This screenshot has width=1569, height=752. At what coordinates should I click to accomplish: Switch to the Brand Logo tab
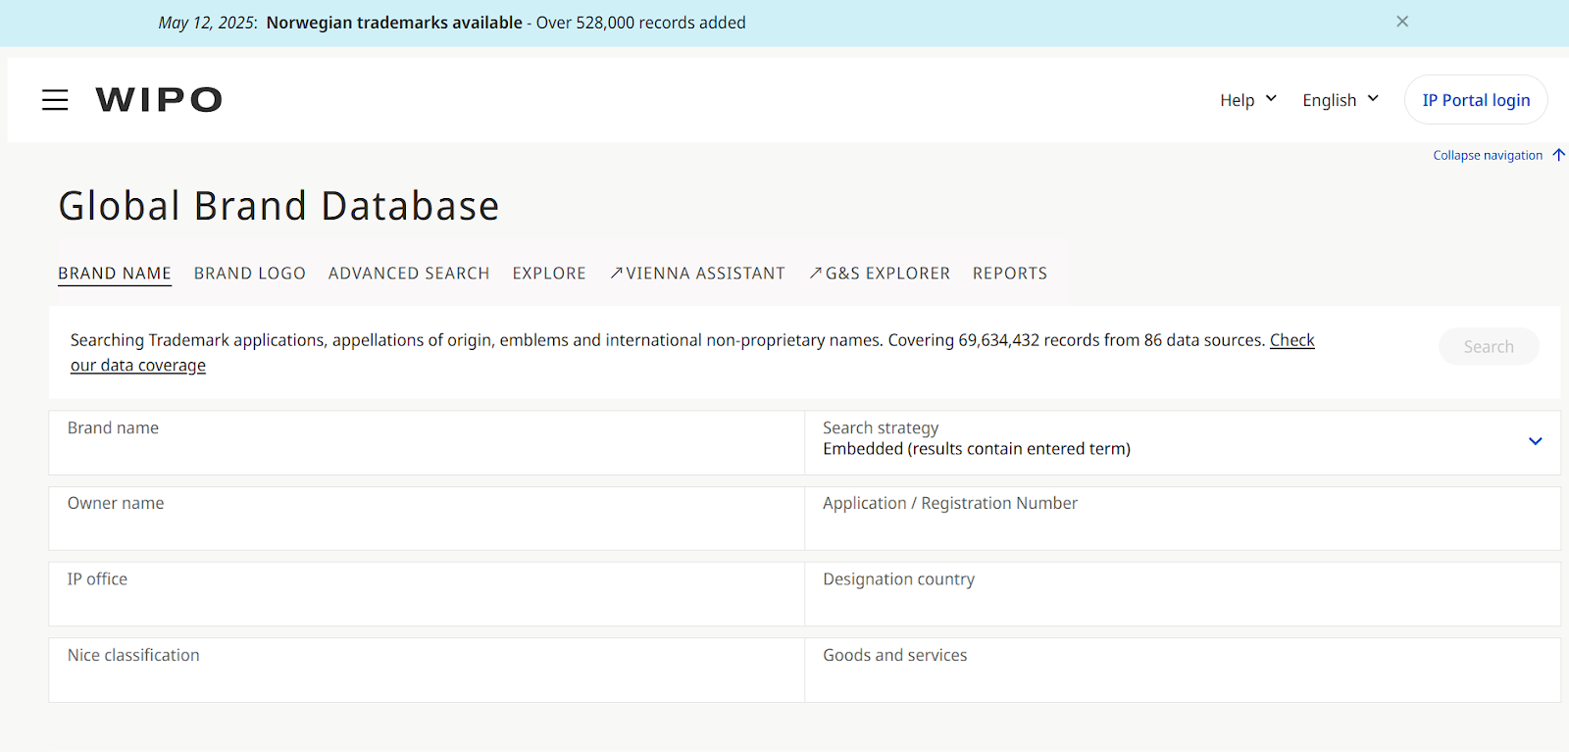click(x=250, y=274)
